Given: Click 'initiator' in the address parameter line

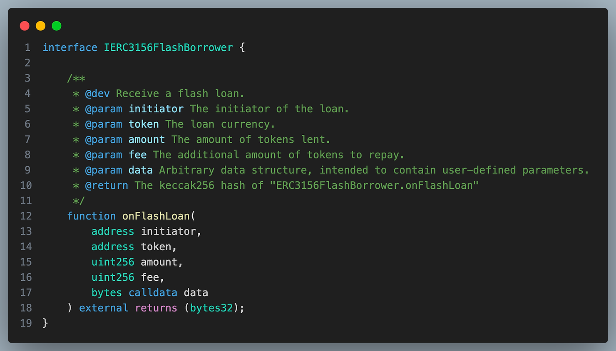Looking at the screenshot, I should (169, 232).
